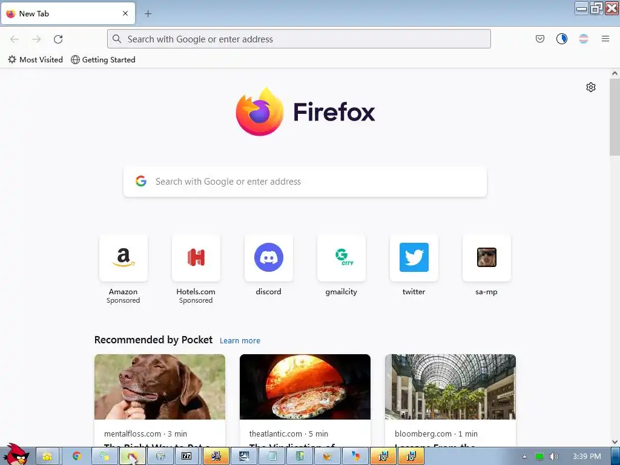Click the Back navigation arrow
Image resolution: width=620 pixels, height=465 pixels.
click(x=15, y=39)
